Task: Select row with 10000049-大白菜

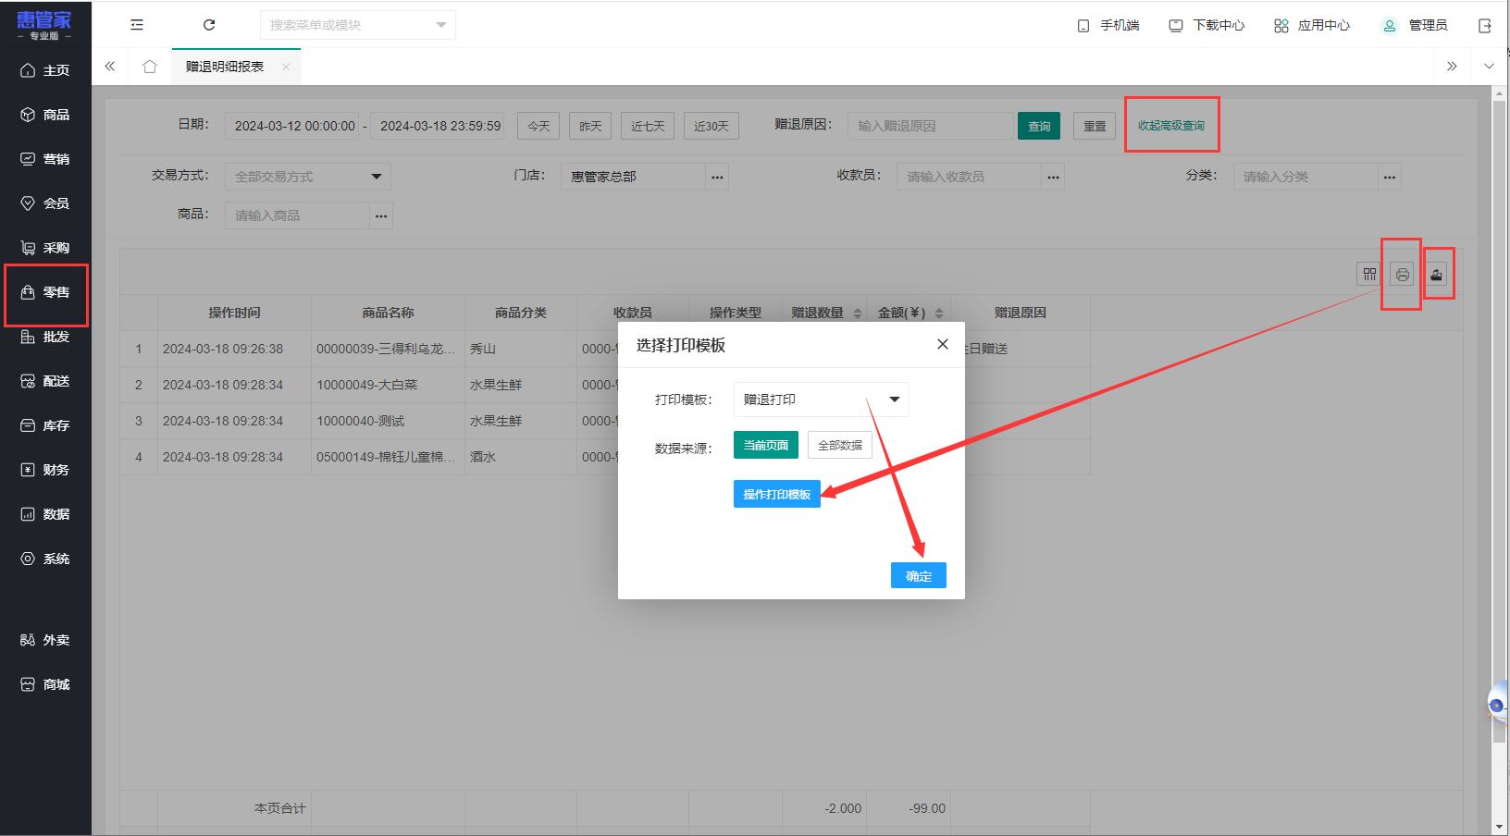Action: tap(605, 385)
